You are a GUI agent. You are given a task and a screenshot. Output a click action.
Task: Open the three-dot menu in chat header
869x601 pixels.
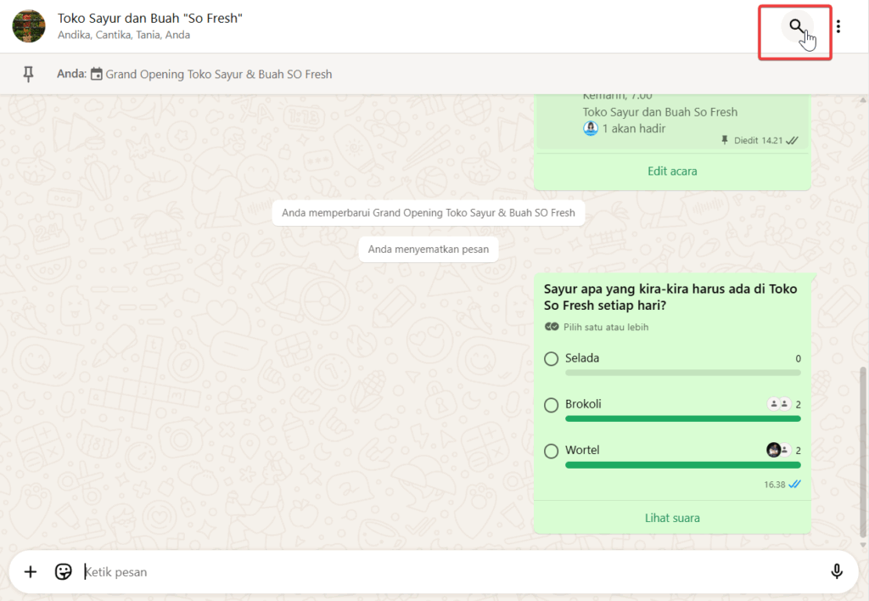838,26
